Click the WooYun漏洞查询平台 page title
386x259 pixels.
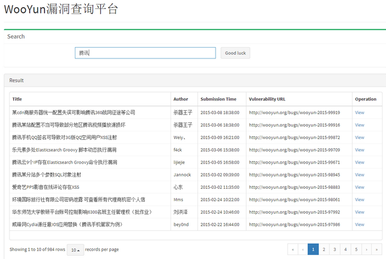[61, 9]
